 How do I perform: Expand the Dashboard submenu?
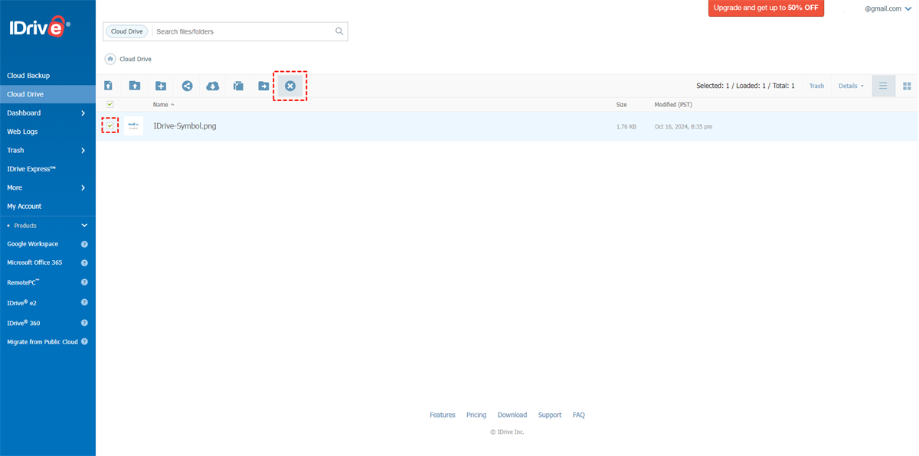[x=83, y=113]
